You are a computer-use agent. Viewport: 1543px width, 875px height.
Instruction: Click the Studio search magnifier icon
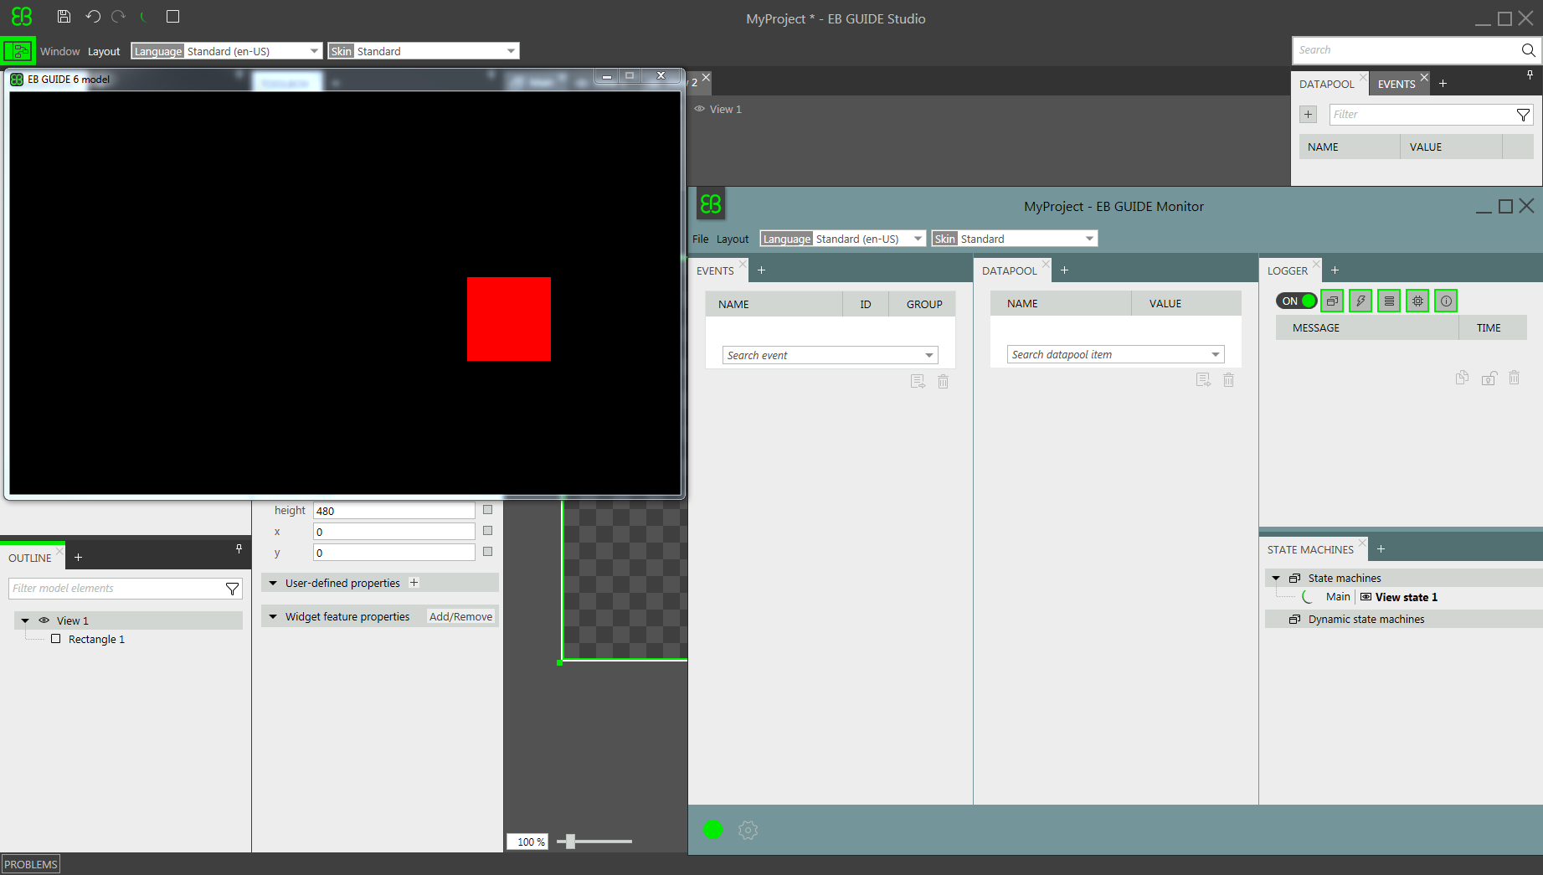pos(1528,50)
